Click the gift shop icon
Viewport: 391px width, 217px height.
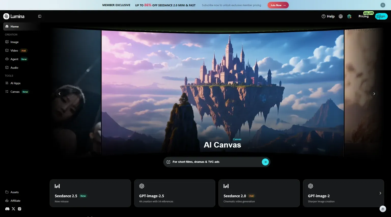coord(349,16)
